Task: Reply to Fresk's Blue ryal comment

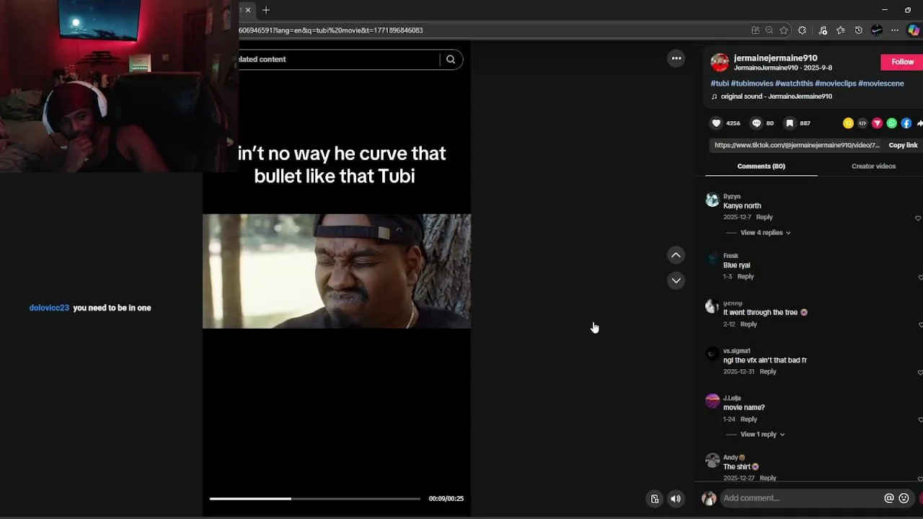Action: click(x=745, y=277)
